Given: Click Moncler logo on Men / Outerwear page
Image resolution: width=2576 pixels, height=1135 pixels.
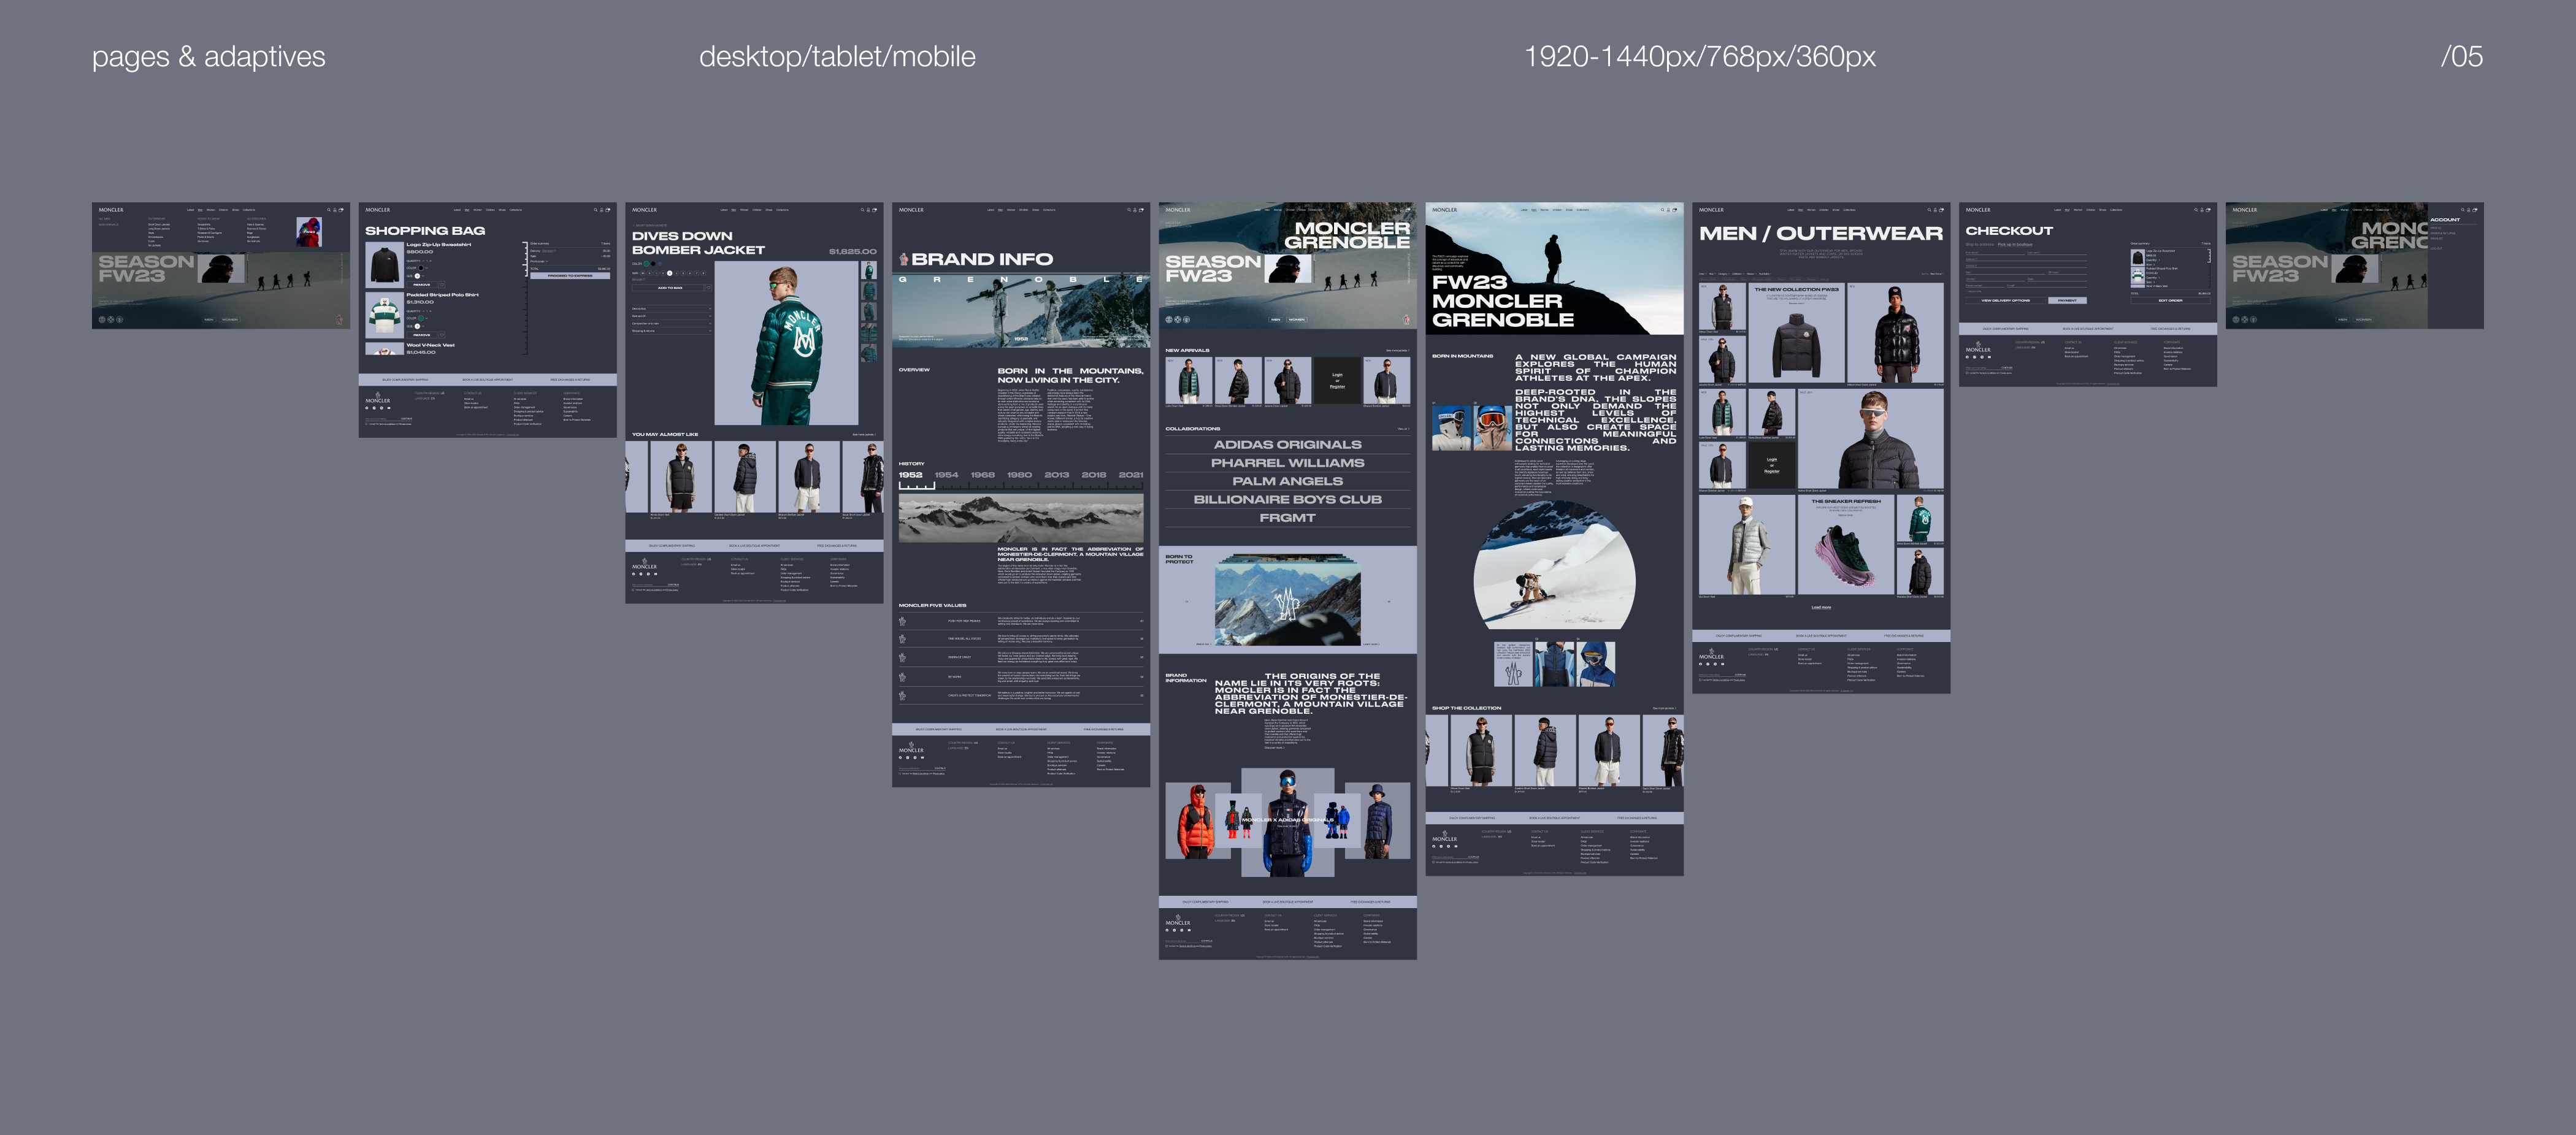Looking at the screenshot, I should (1711, 210).
